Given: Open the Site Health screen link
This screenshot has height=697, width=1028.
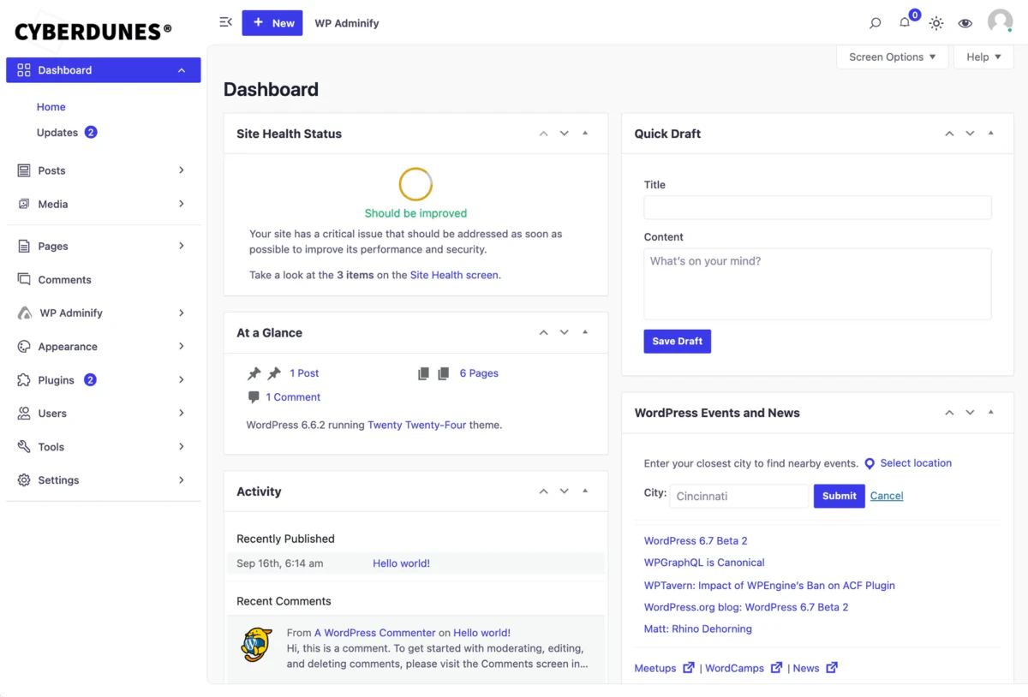Looking at the screenshot, I should pos(454,275).
